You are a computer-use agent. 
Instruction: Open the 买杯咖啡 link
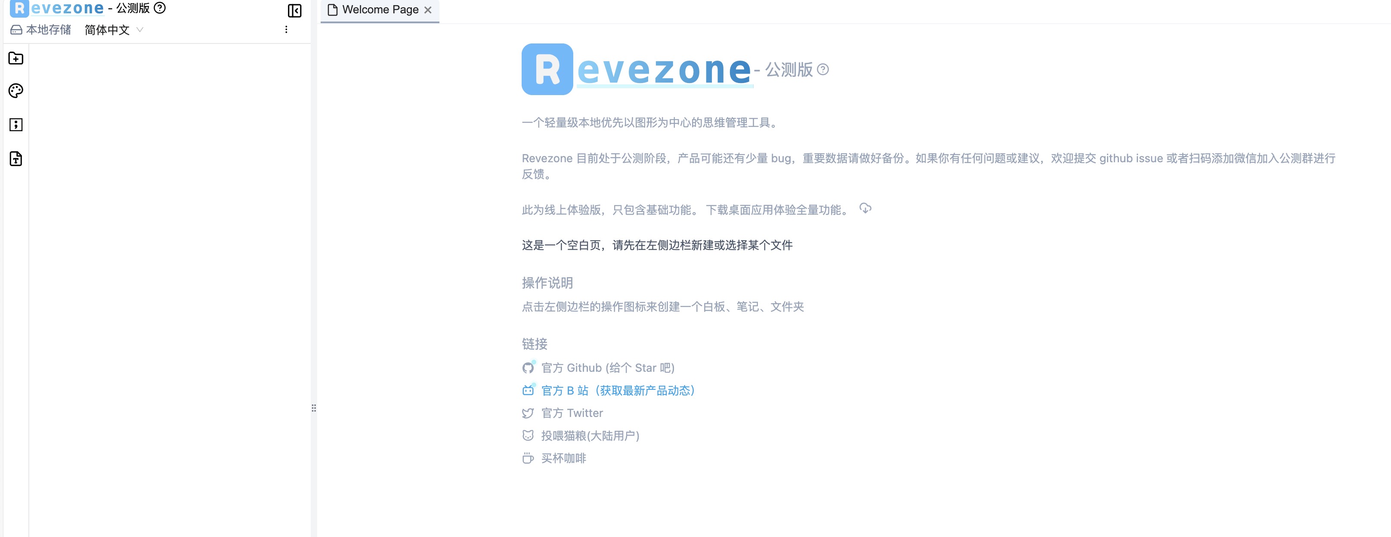tap(564, 458)
